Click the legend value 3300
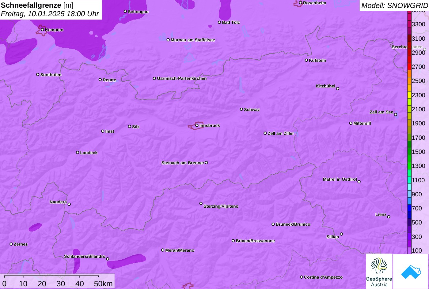The height and width of the screenshot is (289, 429). click(x=419, y=24)
